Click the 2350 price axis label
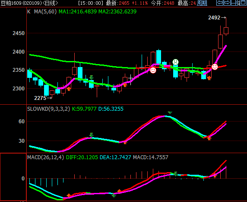 pyautogui.click(x=19, y=70)
